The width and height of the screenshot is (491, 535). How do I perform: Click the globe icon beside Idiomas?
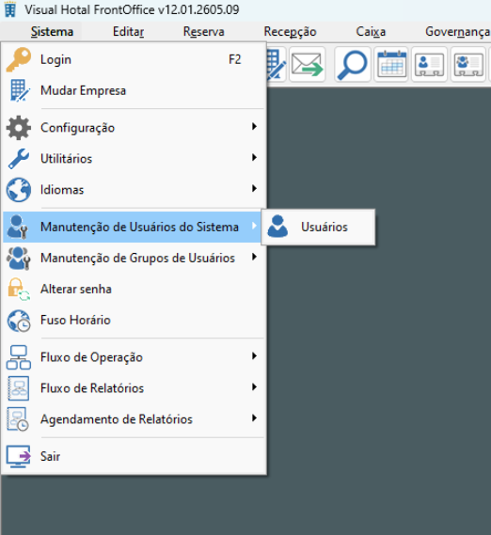pyautogui.click(x=19, y=190)
